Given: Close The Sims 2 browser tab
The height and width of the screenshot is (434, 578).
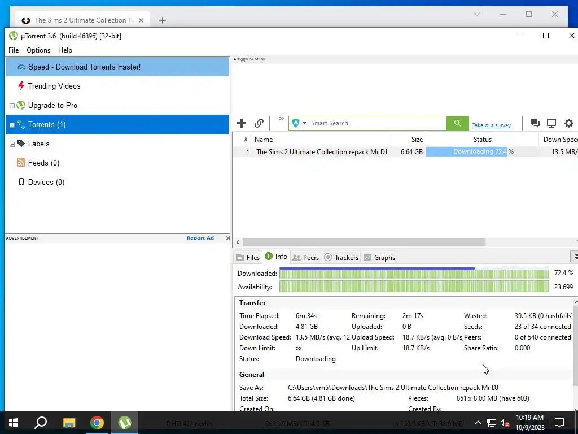Looking at the screenshot, I should [141, 20].
